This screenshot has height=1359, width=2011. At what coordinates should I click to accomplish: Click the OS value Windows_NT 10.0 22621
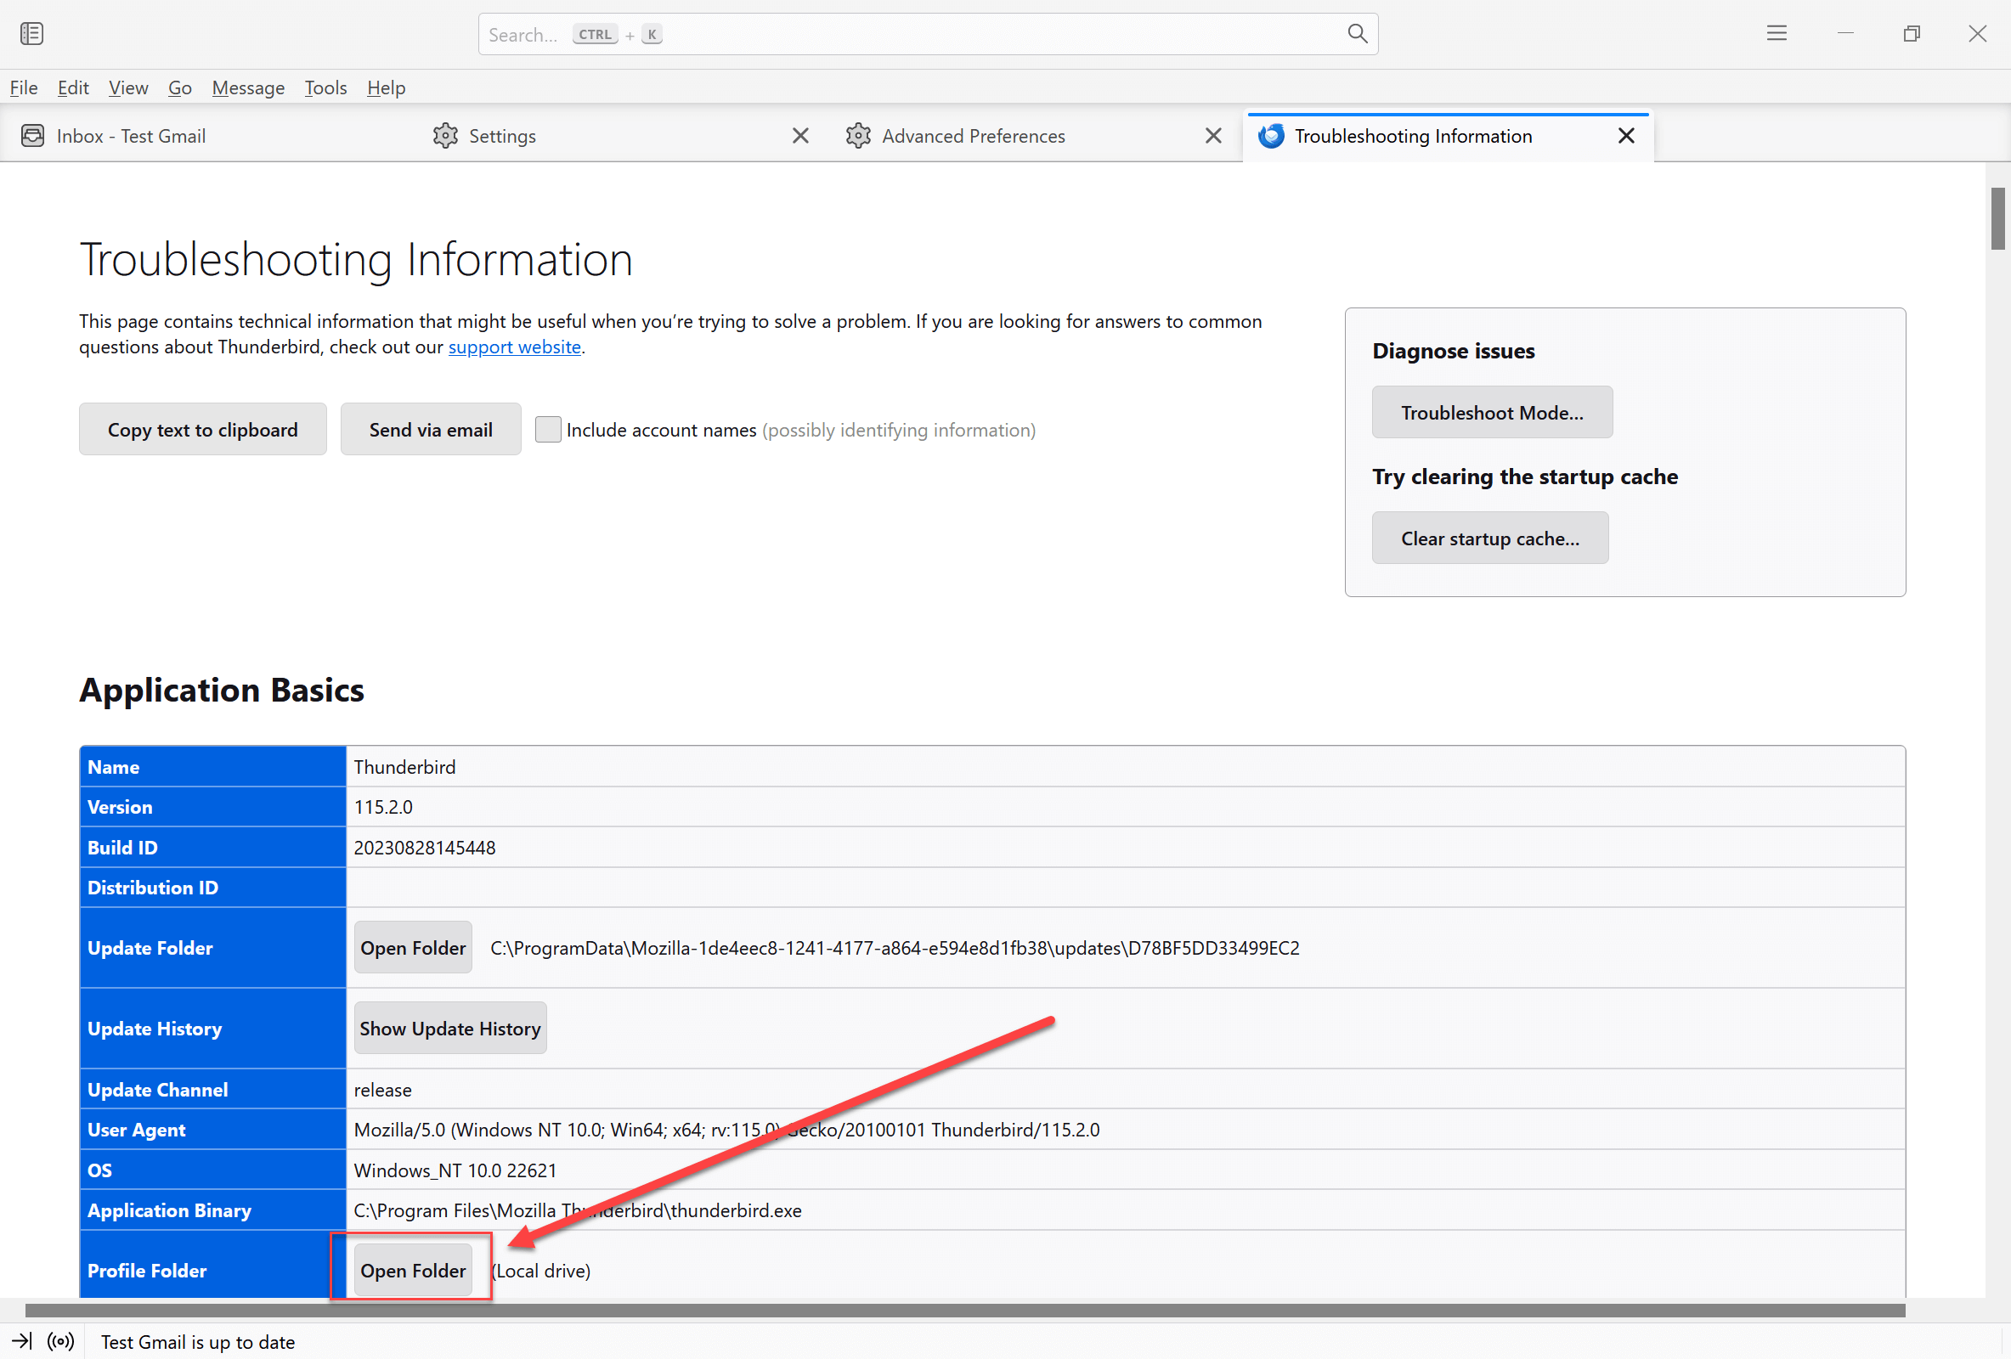[x=455, y=1170]
